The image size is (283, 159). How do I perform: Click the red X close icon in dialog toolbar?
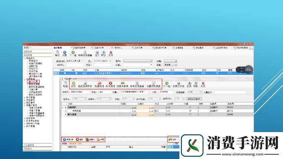pos(203,83)
